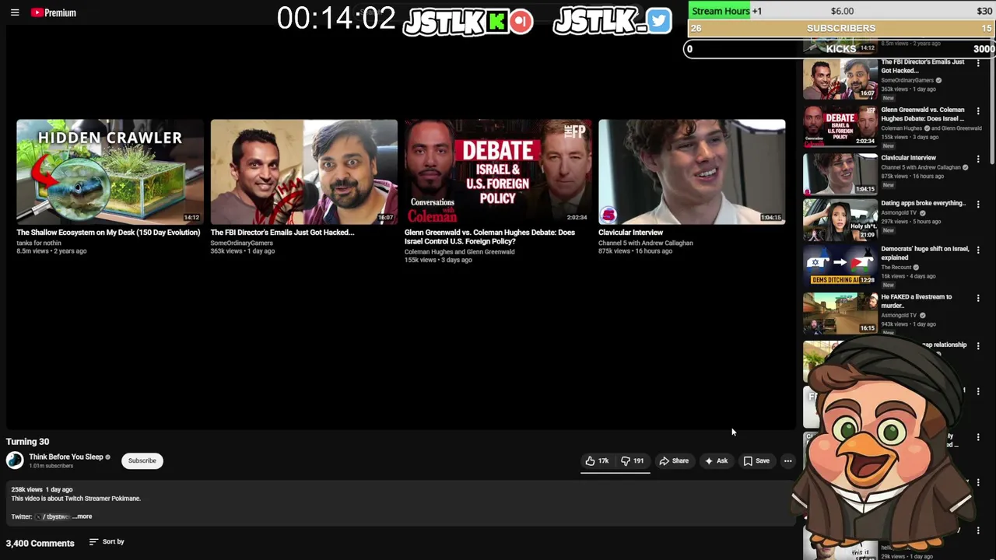Viewport: 996px width, 560px height.
Task: Click the SUBSCRIBERS goal progress bar
Action: 841,28
